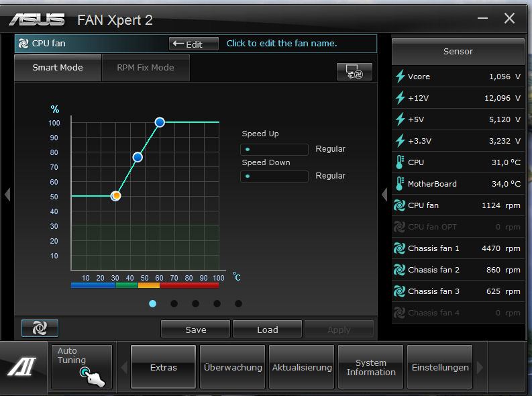The image size is (532, 396).
Task: Click the ASUS logo in title bar
Action: (37, 19)
